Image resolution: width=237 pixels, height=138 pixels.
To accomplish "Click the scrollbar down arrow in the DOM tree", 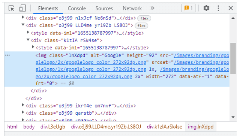I will (x=233, y=117).
